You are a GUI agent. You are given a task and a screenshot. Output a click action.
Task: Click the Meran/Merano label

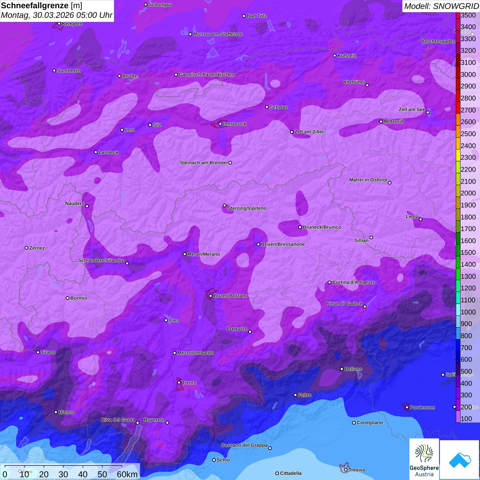(x=204, y=254)
